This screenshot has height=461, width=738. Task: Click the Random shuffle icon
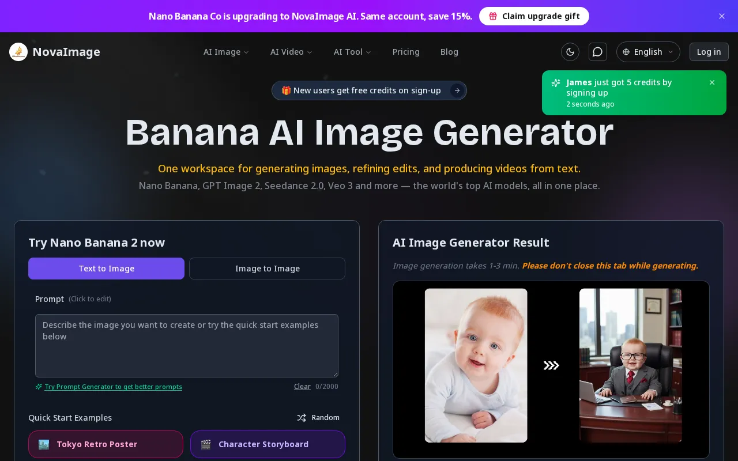click(302, 418)
